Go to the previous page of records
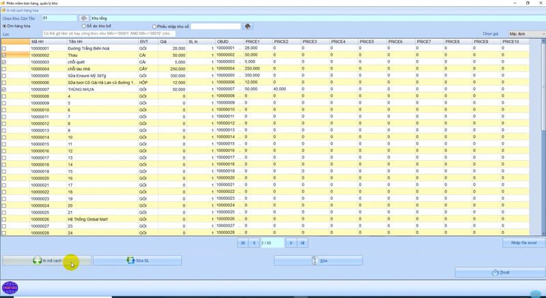Viewport: 546px width, 298px height. 254,243
